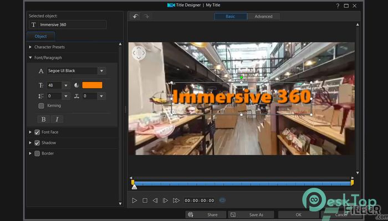The width and height of the screenshot is (388, 221).
Task: Toggle Italic text formatting
Action: [57, 119]
